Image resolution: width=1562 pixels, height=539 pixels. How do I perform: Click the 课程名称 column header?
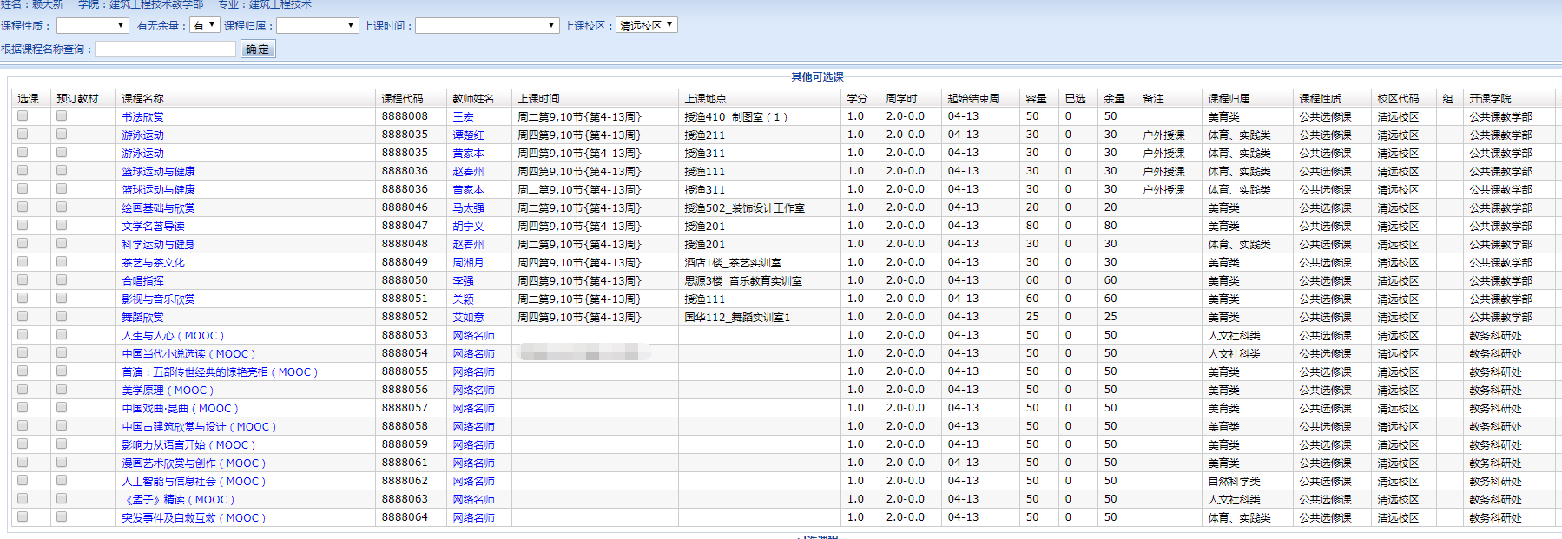pyautogui.click(x=142, y=99)
